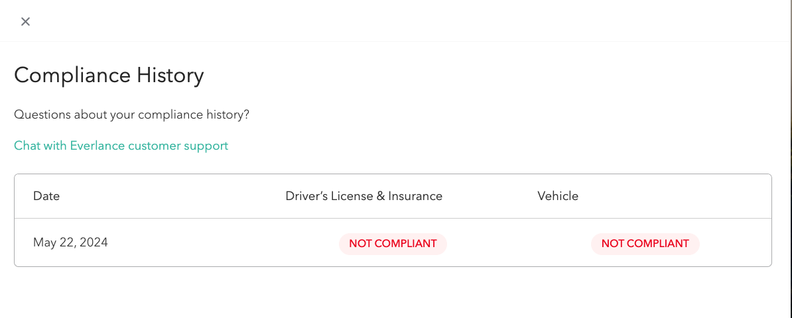View the Vehicle status for May 22, 2024
This screenshot has height=318, width=792.
pyautogui.click(x=645, y=244)
